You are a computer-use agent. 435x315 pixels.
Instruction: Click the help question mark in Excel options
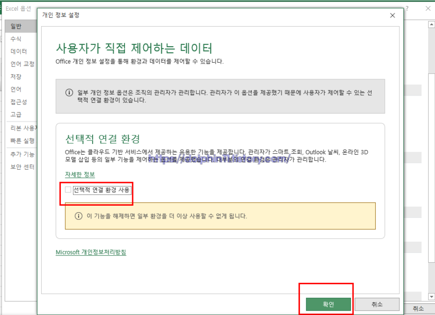point(407,9)
